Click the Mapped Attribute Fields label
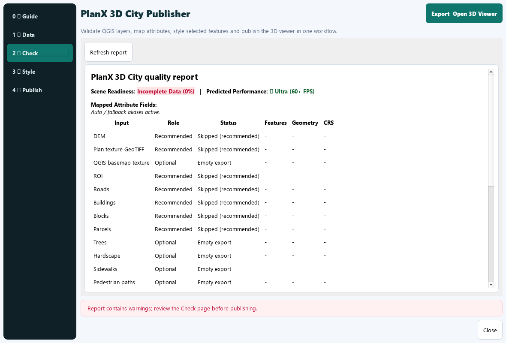The width and height of the screenshot is (506, 343). tap(123, 105)
